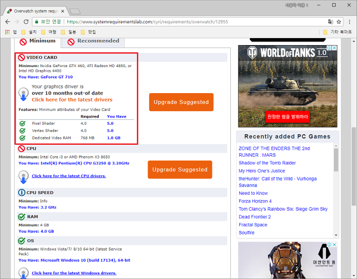
Task: Click the failed icon beside CPU heading
Action: coord(21,148)
